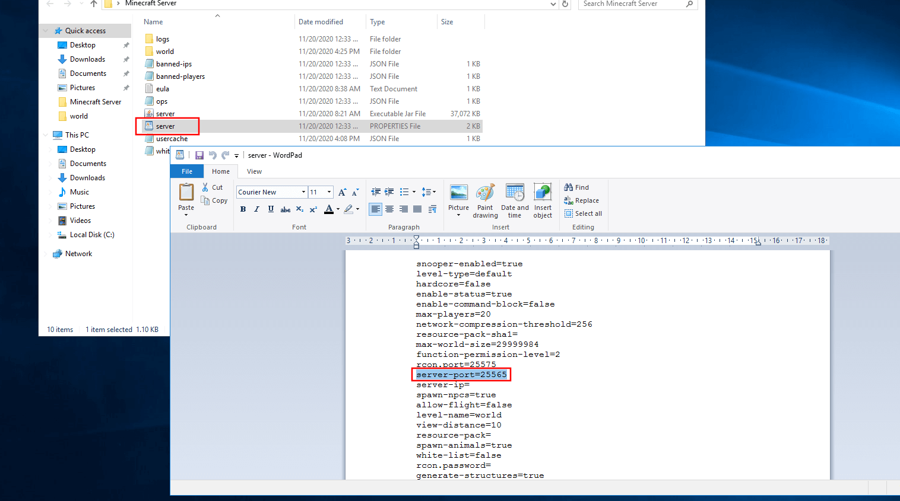This screenshot has height=501, width=900.
Task: Decrease paragraph indent
Action: click(376, 192)
